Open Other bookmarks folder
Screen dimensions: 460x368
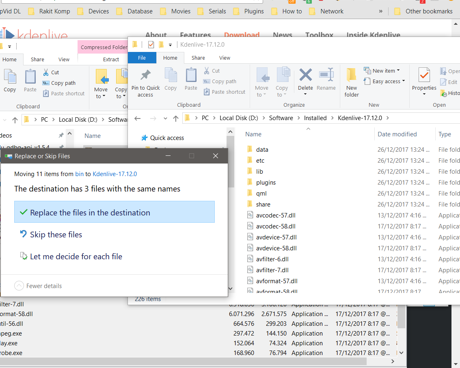423,11
